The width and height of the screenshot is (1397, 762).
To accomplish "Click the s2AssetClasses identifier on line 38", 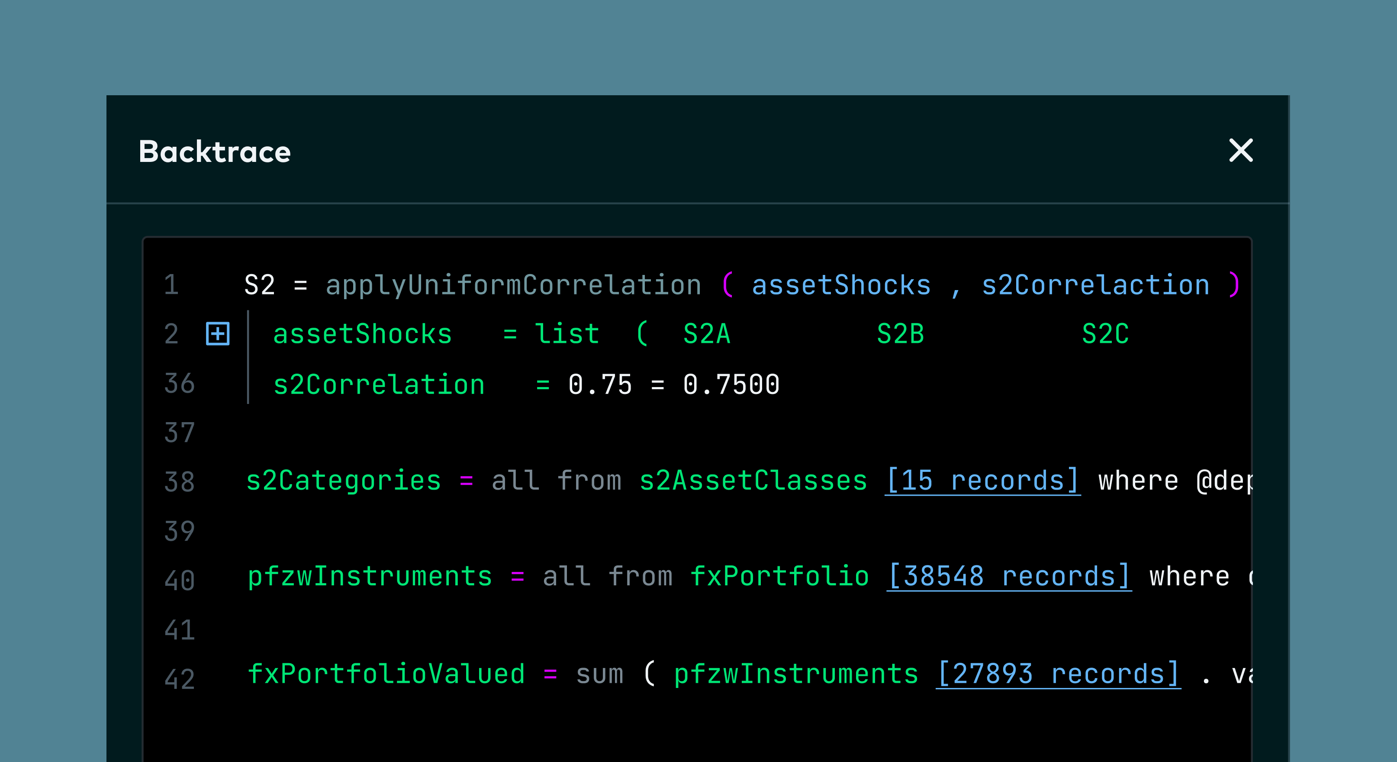I will [753, 481].
